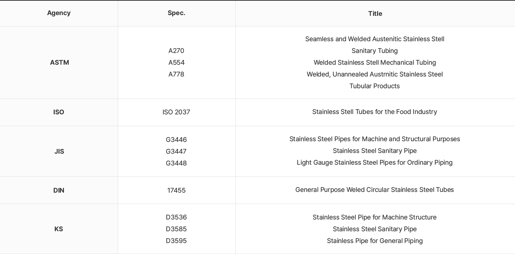Viewport: 515px width, 254px height.
Task: Click spec 17455 in the DIN row
Action: click(176, 190)
